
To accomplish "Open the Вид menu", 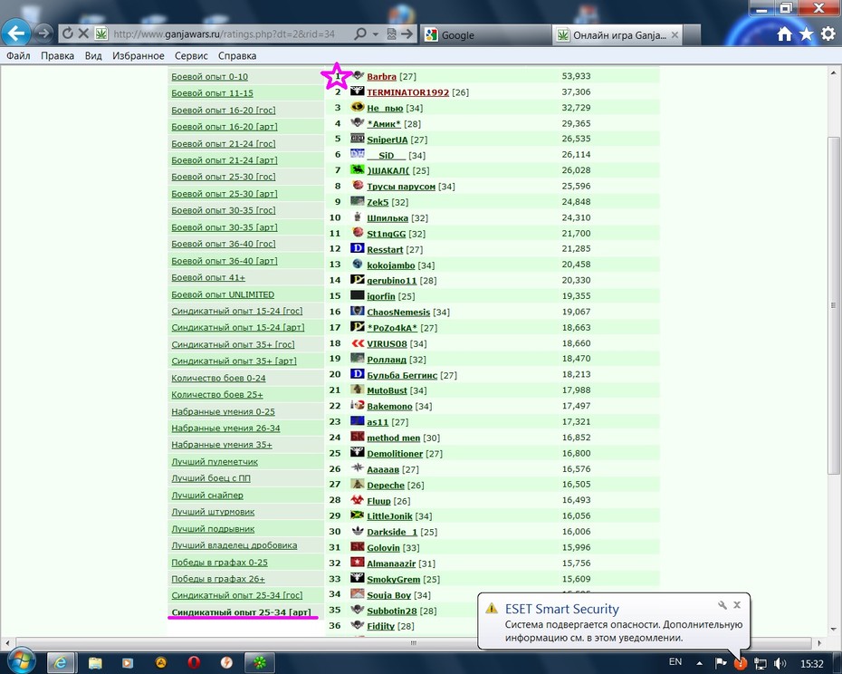I will click(93, 56).
